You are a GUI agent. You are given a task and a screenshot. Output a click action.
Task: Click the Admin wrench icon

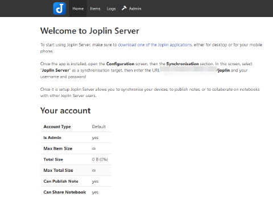(124, 8)
